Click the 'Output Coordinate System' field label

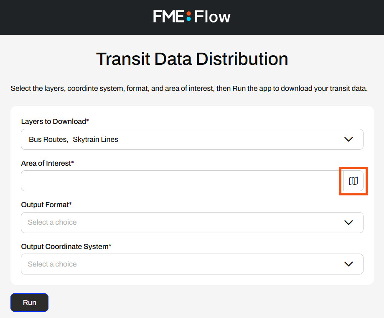[x=66, y=246]
